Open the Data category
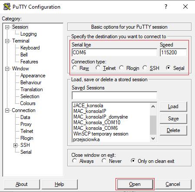The height and width of the screenshot is (192, 195). tap(25, 117)
